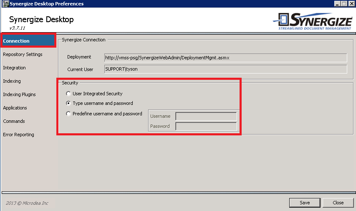
Task: Minimize the Synergize Desktop Preferences window
Action: (x=337, y=4)
